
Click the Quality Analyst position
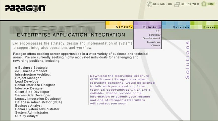pos(27,116)
